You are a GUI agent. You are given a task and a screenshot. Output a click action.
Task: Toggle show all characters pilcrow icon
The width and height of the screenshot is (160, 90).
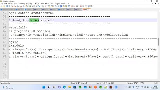pyautogui.click(x=58, y=6)
